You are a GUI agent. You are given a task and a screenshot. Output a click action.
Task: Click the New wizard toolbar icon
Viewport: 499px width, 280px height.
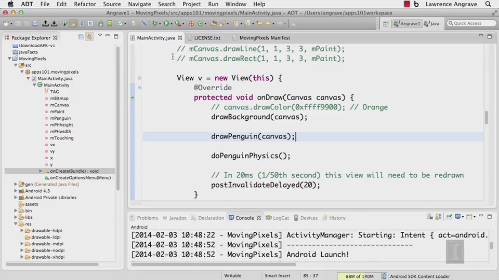click(x=7, y=23)
